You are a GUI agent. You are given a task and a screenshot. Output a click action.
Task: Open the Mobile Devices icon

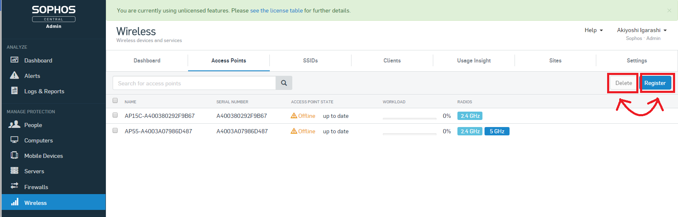tap(15, 155)
